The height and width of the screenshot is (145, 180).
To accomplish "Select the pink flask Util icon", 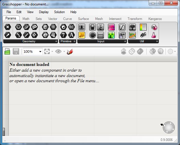I will click(154, 35).
